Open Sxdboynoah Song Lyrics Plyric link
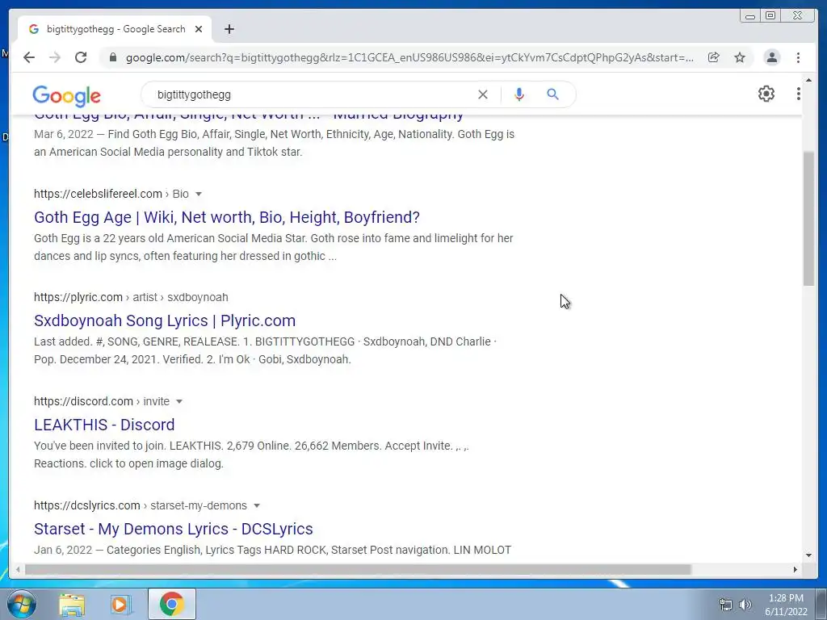Image resolution: width=827 pixels, height=620 pixels. (165, 320)
